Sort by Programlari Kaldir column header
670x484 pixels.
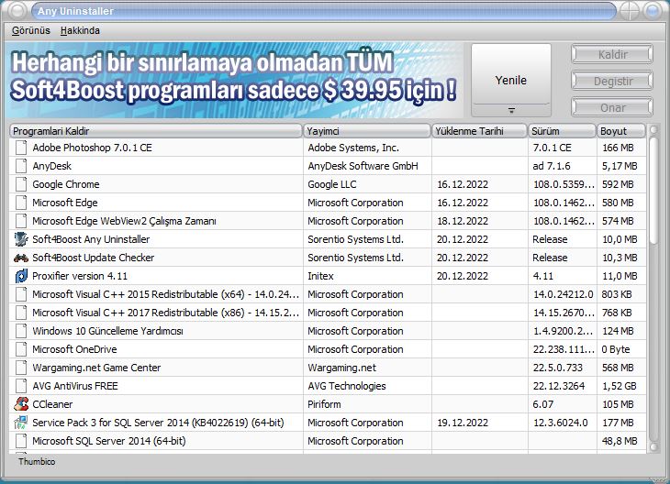click(x=155, y=131)
